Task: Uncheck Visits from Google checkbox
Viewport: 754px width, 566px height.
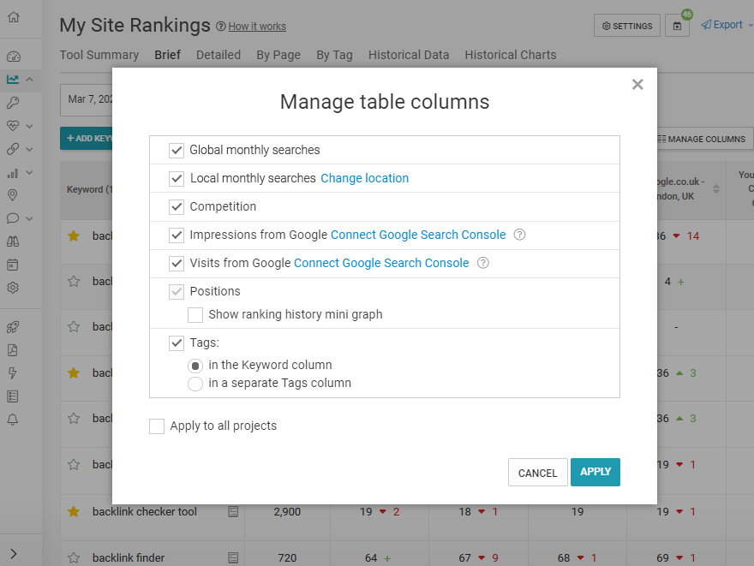Action: click(177, 263)
